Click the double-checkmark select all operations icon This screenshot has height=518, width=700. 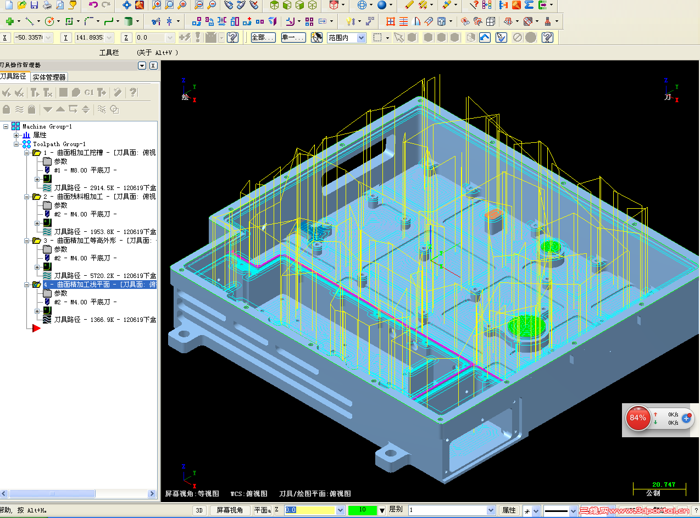click(7, 92)
